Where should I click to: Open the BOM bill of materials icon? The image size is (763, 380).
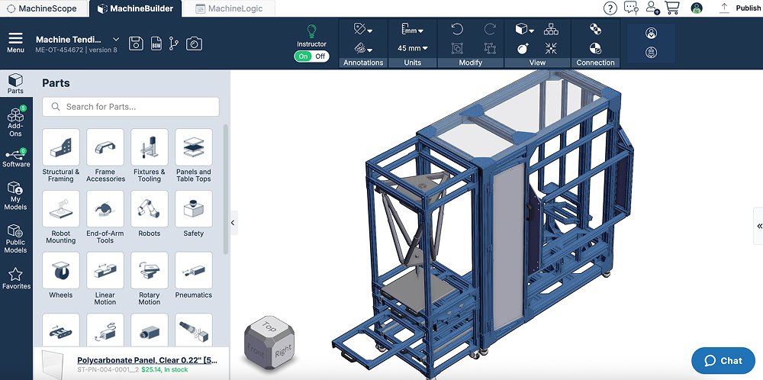[x=156, y=43]
